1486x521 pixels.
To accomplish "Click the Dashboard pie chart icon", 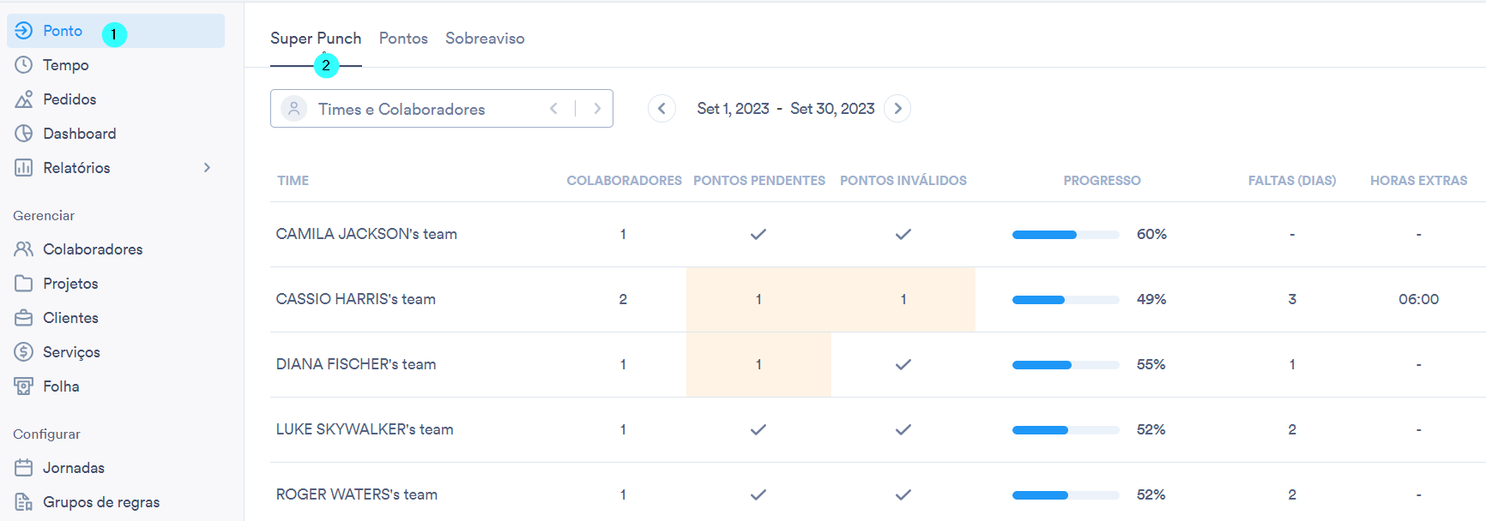I will (x=24, y=134).
